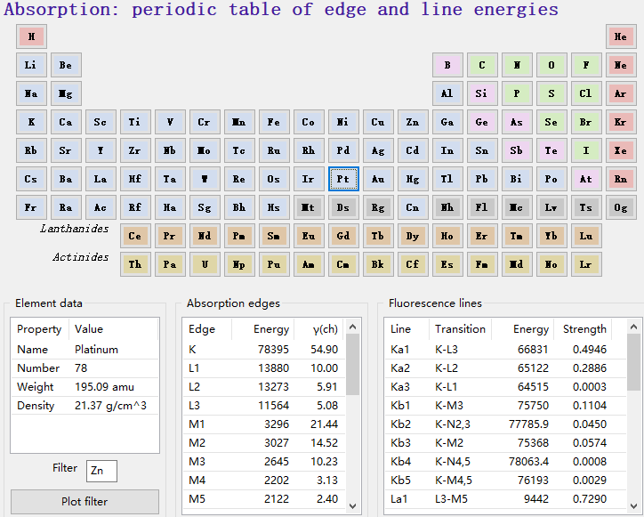Choose the Xe noble gas button
644x517 pixels.
coord(621,150)
